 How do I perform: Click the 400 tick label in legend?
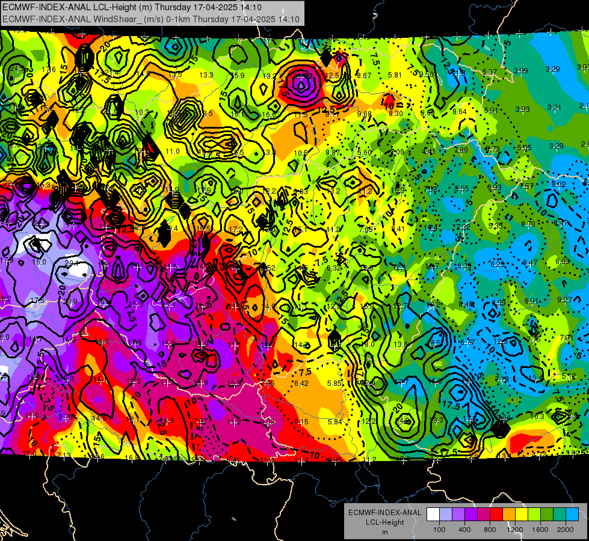(x=464, y=530)
